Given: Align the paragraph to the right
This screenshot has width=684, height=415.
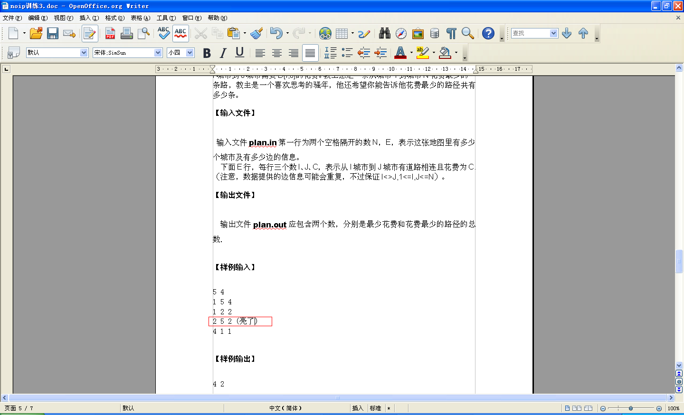Looking at the screenshot, I should tap(294, 53).
